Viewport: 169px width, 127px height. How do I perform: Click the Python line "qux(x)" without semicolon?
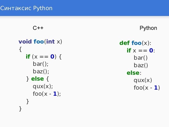[x=143, y=80]
